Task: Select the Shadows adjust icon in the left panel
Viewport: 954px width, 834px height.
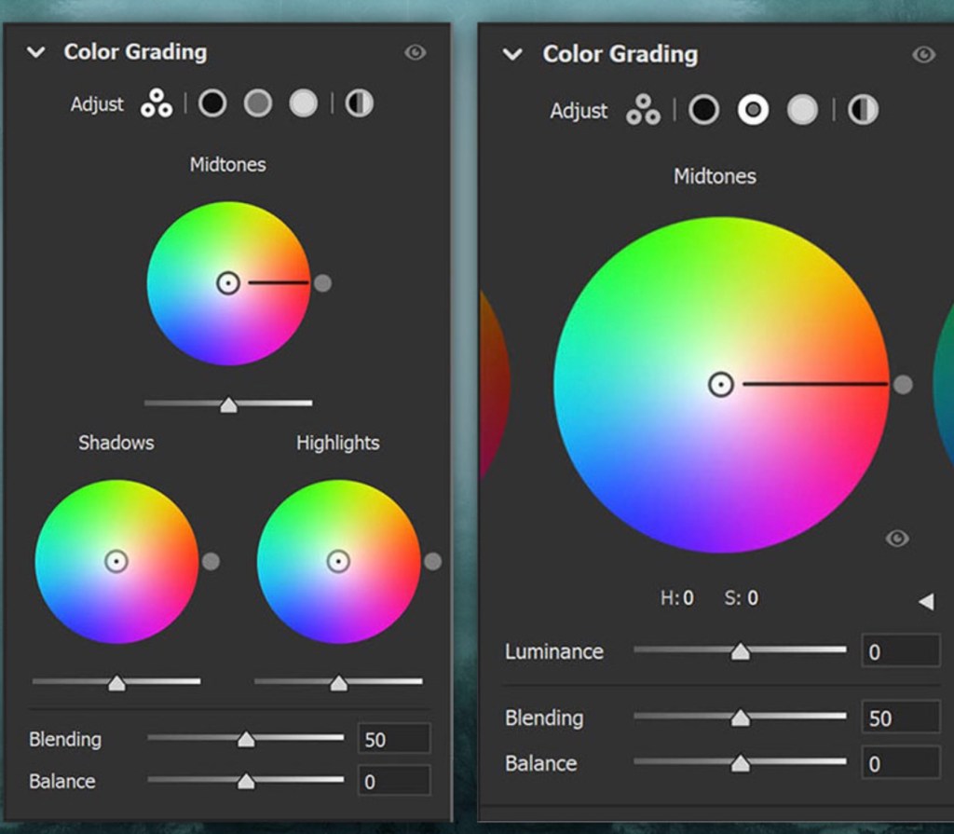Action: tap(212, 103)
